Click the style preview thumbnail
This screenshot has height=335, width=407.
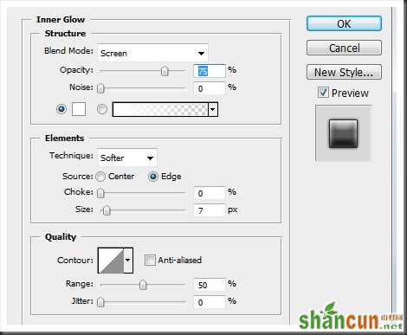[343, 133]
